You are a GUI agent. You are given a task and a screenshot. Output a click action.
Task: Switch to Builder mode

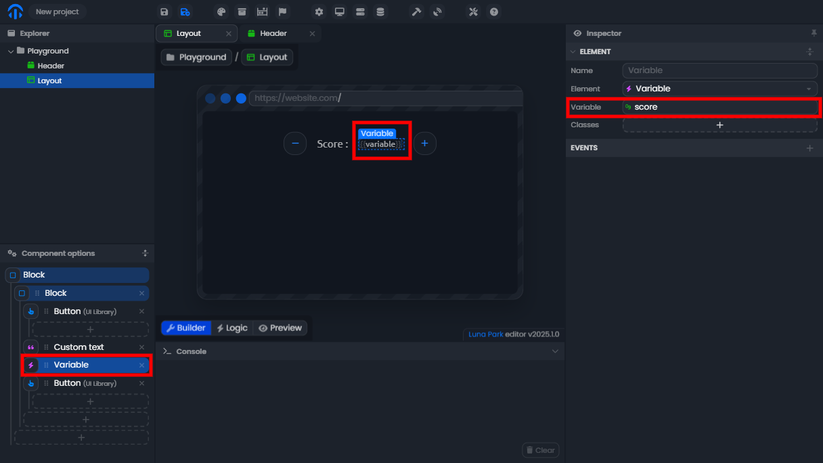(x=186, y=328)
